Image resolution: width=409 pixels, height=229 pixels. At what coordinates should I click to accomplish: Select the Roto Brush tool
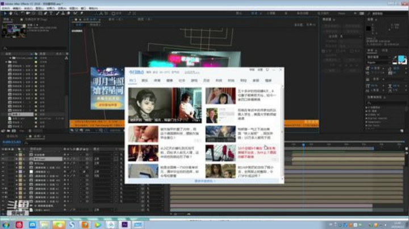tap(76, 13)
